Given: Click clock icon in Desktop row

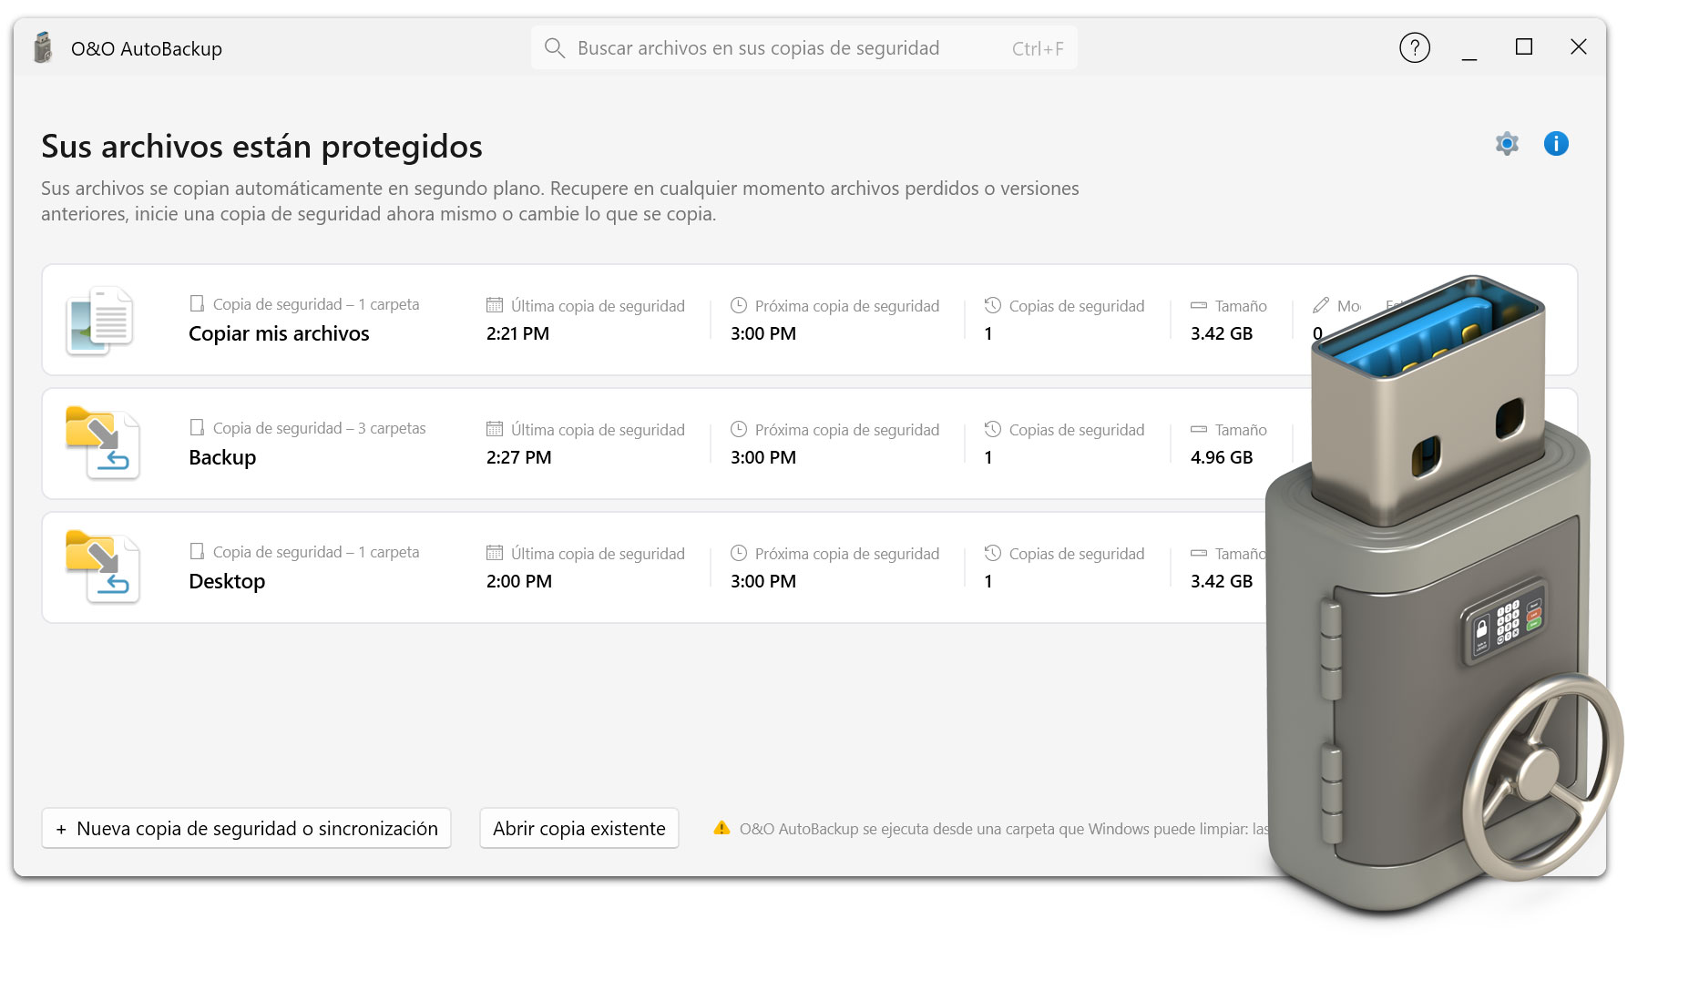Looking at the screenshot, I should (x=739, y=553).
